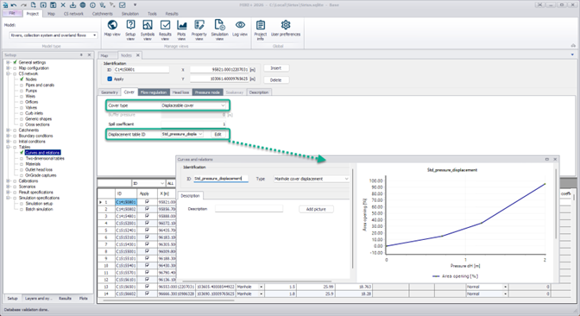Image resolution: width=580 pixels, height=316 pixels.
Task: Click the ALL filter button above table
Action: (170, 183)
